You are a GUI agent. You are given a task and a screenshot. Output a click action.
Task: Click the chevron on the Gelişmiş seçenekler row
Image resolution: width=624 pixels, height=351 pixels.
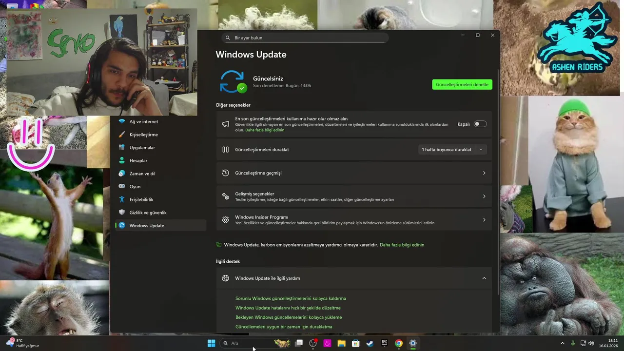484,196
